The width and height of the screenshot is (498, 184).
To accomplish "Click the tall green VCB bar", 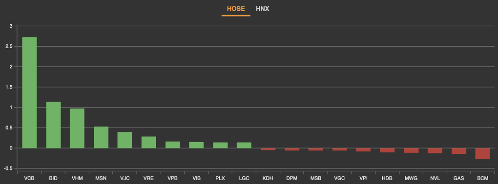I will point(29,92).
